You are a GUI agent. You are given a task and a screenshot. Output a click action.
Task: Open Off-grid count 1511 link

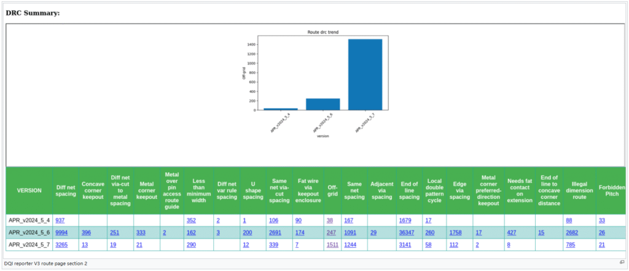(334, 245)
